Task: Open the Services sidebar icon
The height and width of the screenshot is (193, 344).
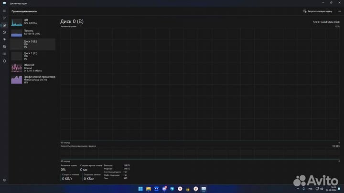Action: pyautogui.click(x=4, y=61)
